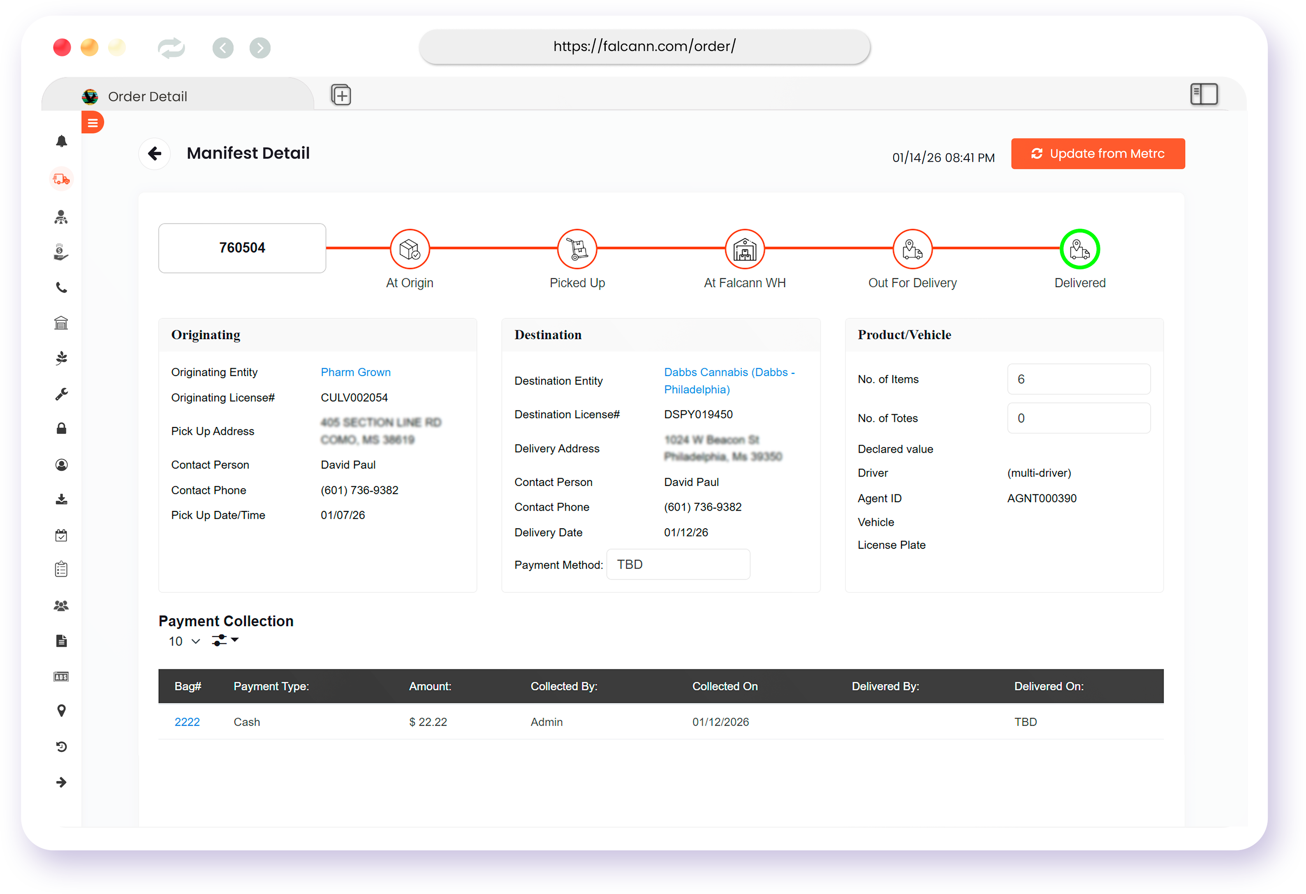Viewport: 1306px width, 894px height.
Task: Open the column filter settings dropdown
Action: pyautogui.click(x=225, y=641)
